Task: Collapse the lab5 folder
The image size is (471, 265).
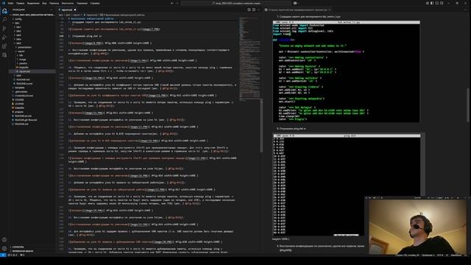Action: (18, 43)
